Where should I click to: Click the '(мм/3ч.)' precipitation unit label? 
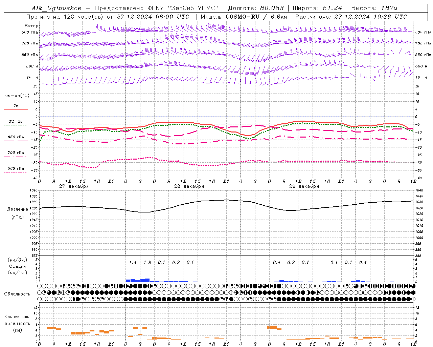[x=18, y=260]
